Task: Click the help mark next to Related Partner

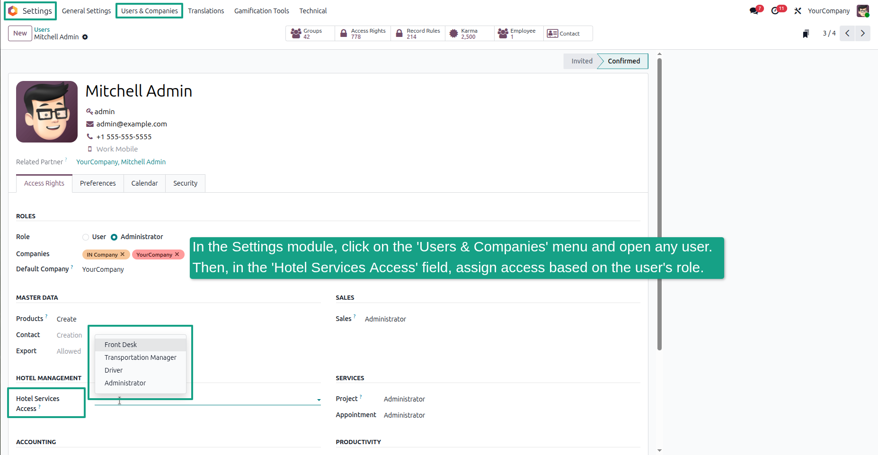Action: 66,160
